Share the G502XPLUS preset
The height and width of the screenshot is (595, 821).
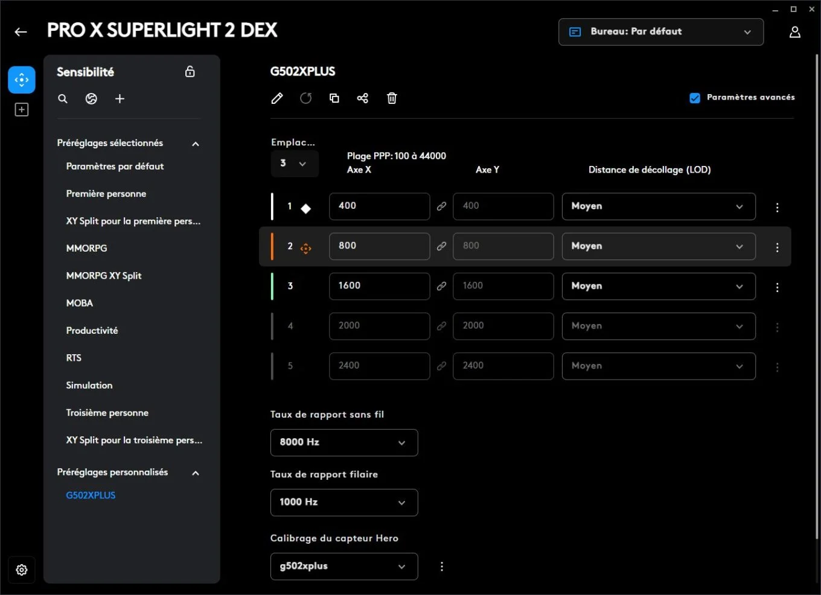(362, 98)
